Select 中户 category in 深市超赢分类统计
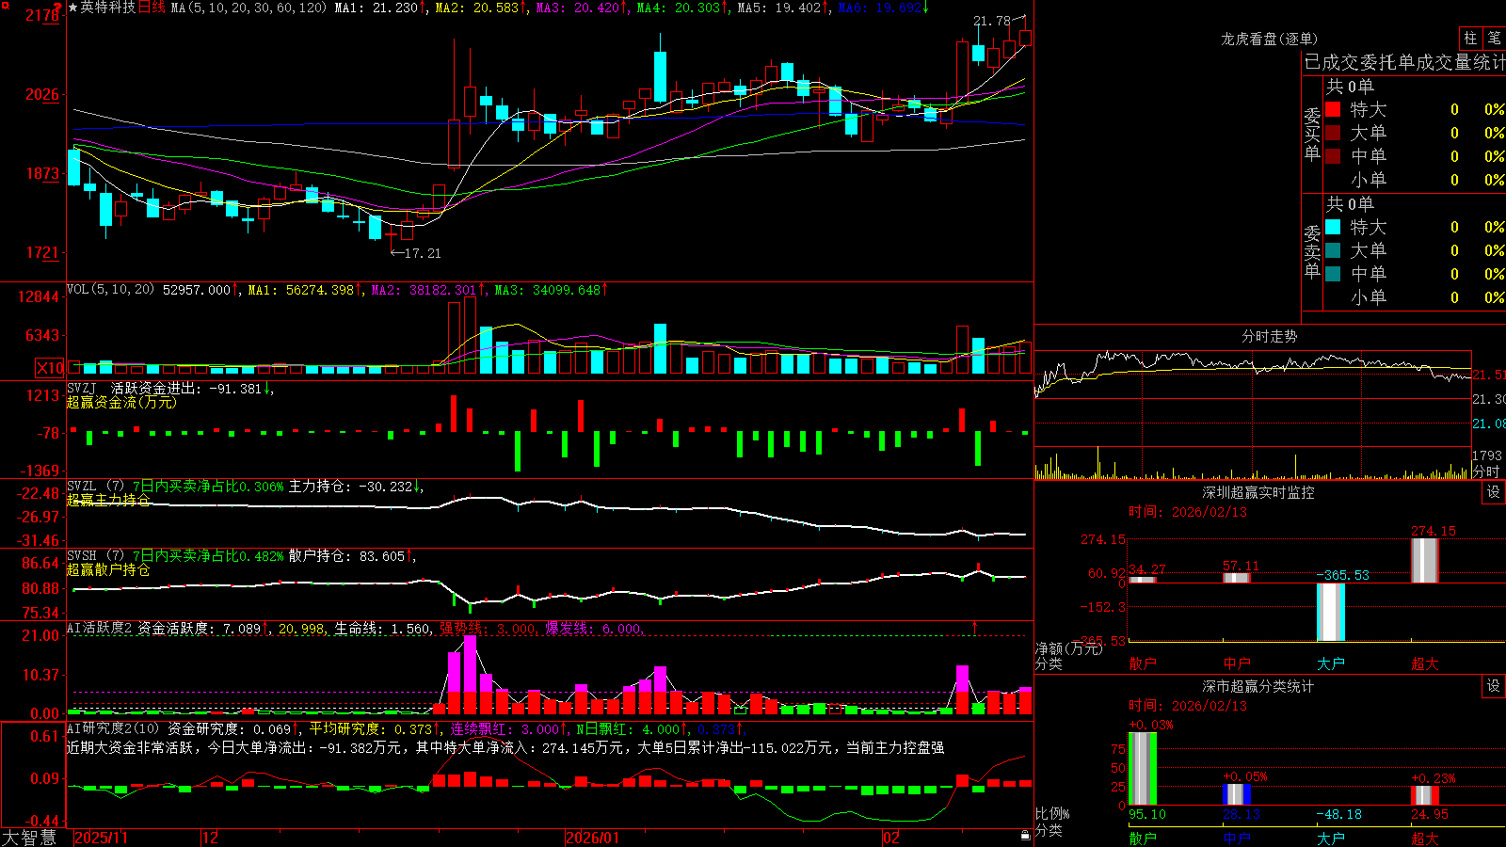Screen dimensions: 1506x847 (x=1237, y=838)
